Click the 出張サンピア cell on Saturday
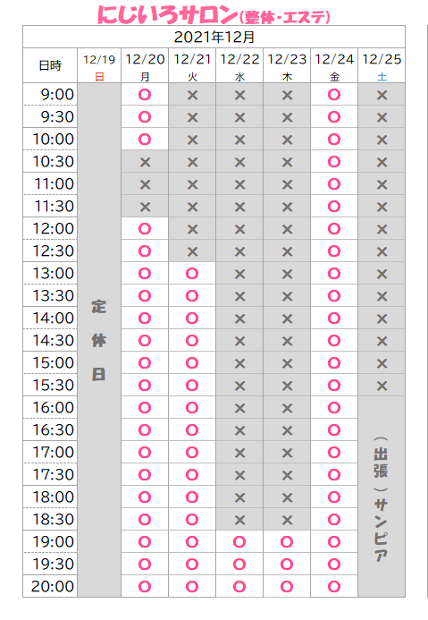The image size is (428, 620). point(382,497)
